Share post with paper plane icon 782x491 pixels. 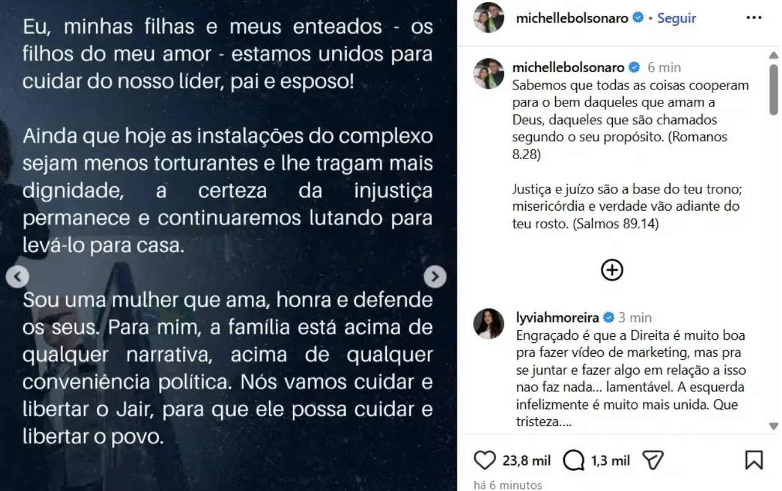pos(653,460)
